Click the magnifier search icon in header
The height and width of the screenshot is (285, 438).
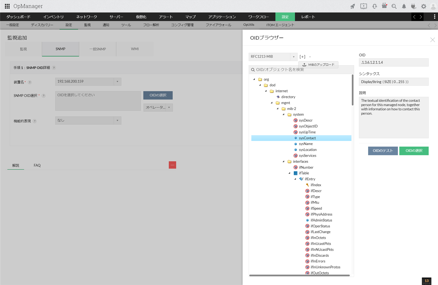(394, 6)
